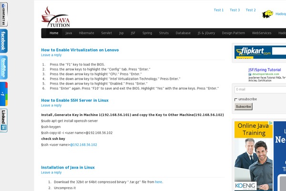This screenshot has width=286, height=191.
Task: Click the Flipkart banner ad
Action: (260, 52)
